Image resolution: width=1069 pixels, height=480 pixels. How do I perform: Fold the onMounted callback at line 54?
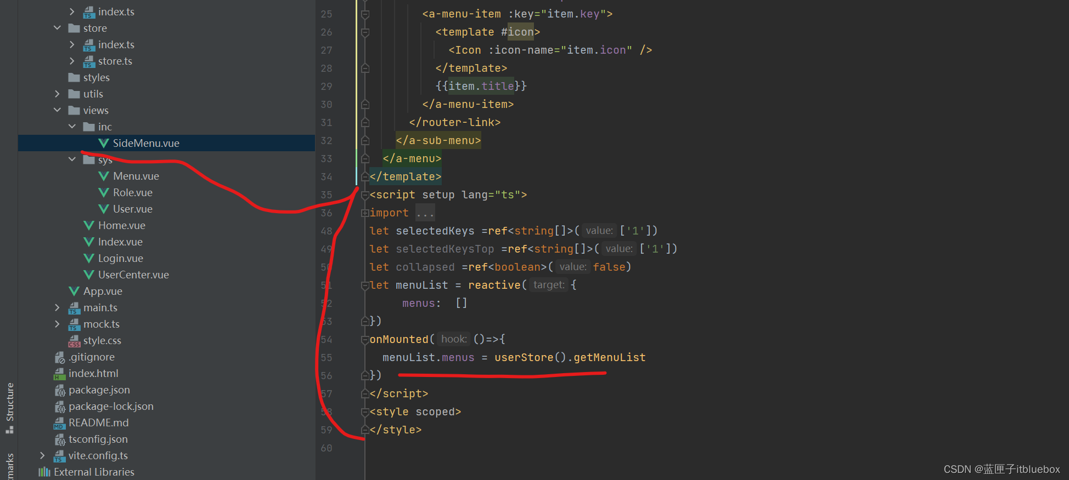(365, 340)
